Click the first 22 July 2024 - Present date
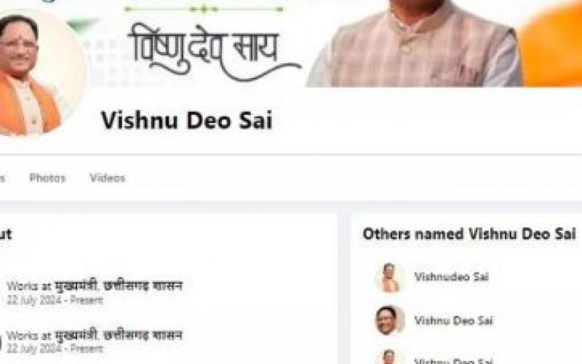This screenshot has height=364, width=582. point(55,300)
